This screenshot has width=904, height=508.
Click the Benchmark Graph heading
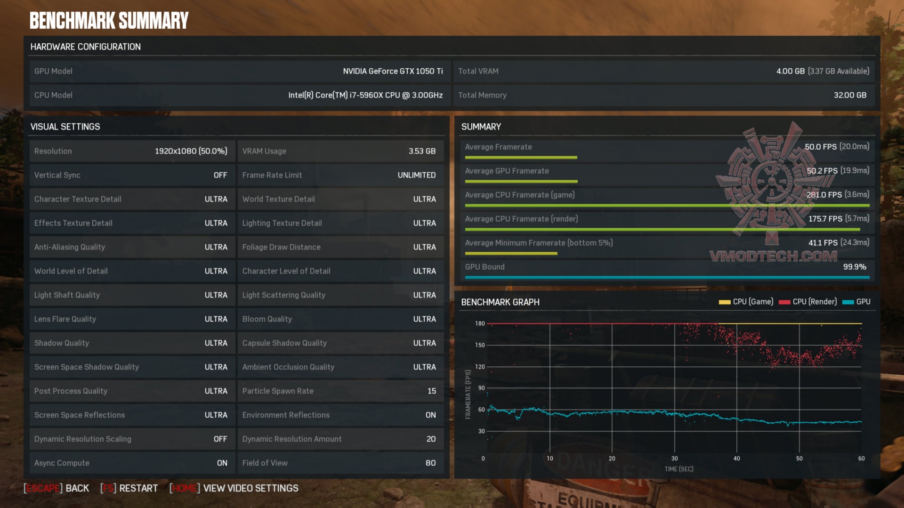point(500,302)
